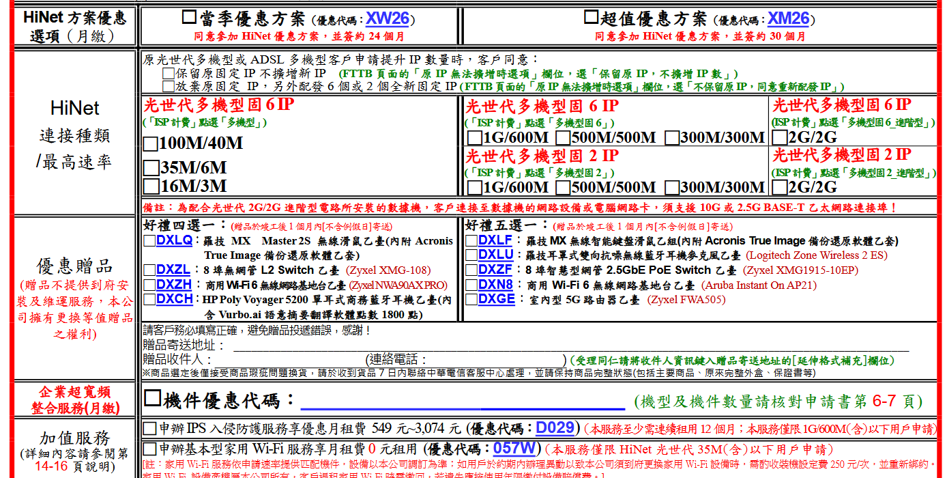947x478 pixels.
Task: Check 500M/500M under 多機型固 2 IP
Action: [x=562, y=188]
